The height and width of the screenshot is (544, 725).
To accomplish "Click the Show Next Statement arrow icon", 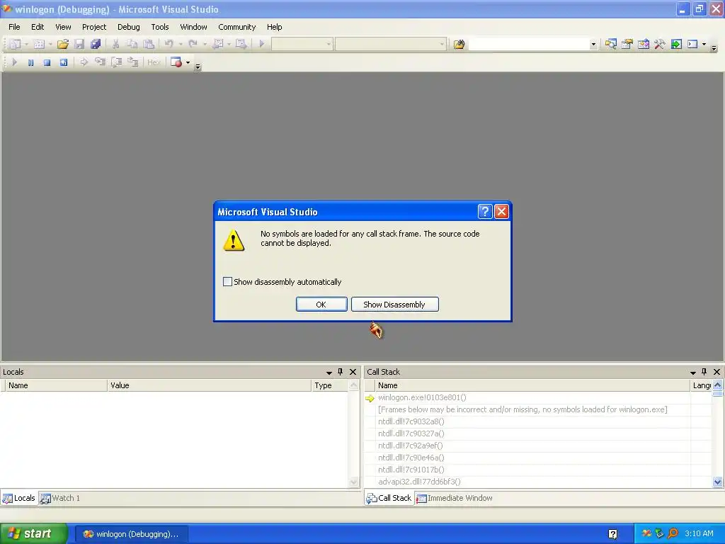I will (x=84, y=62).
